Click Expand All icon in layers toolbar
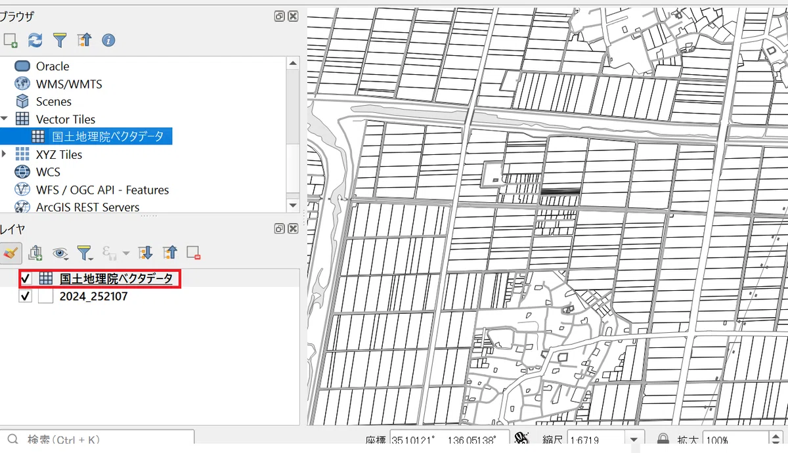Viewport: 788px width, 453px height. coord(145,253)
